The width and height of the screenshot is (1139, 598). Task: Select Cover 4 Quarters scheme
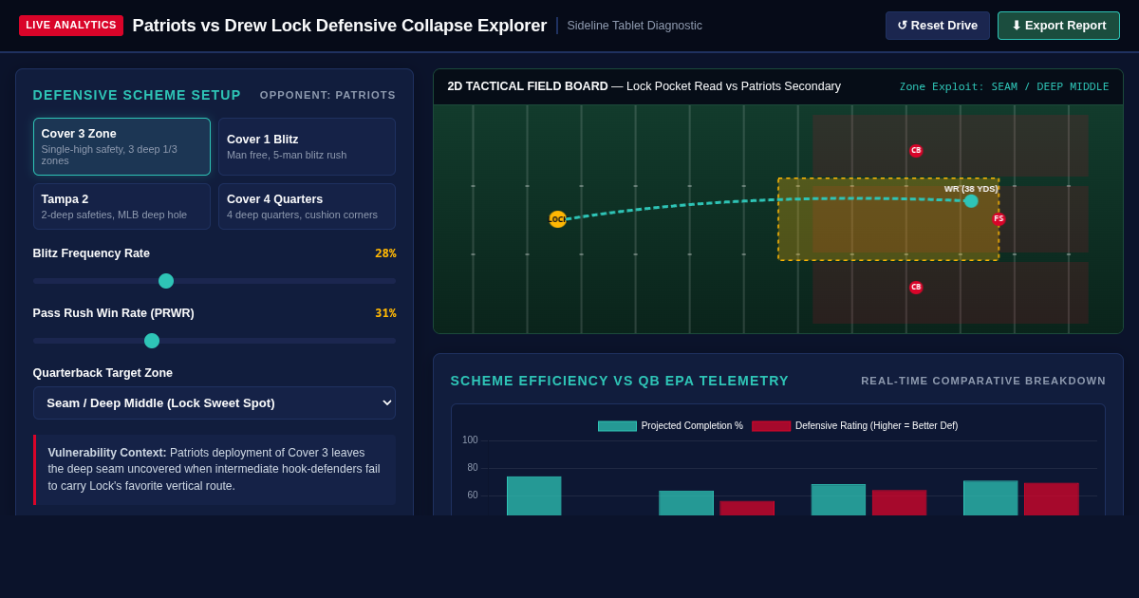click(307, 206)
